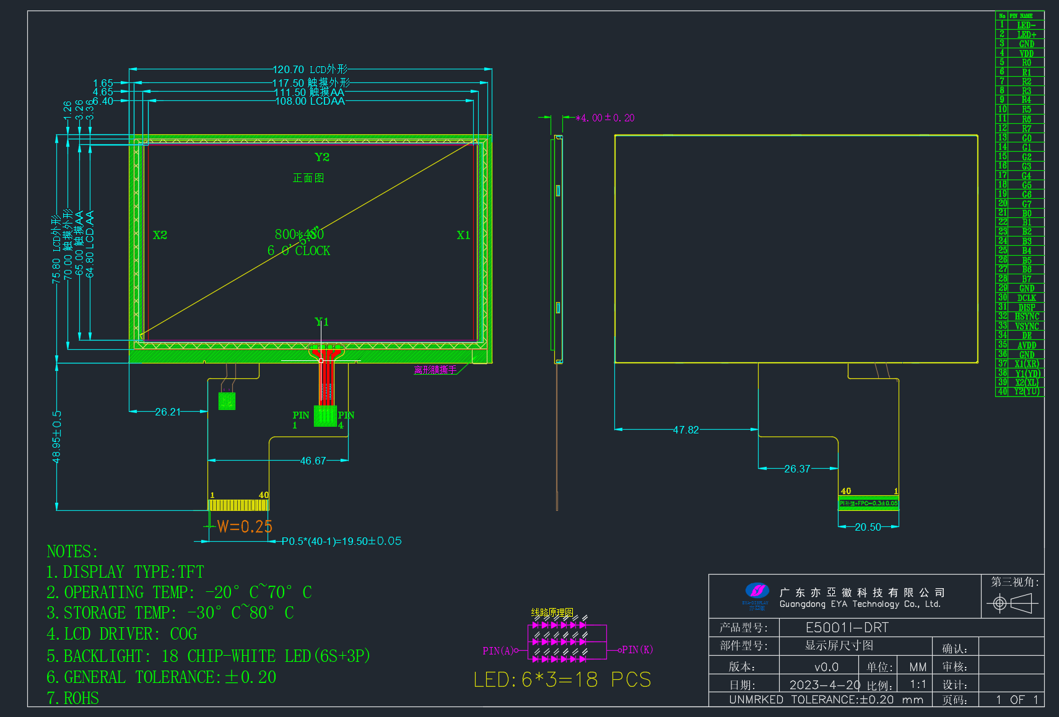Click the LED- row in pin table
Image resolution: width=1059 pixels, height=717 pixels.
coord(1020,25)
